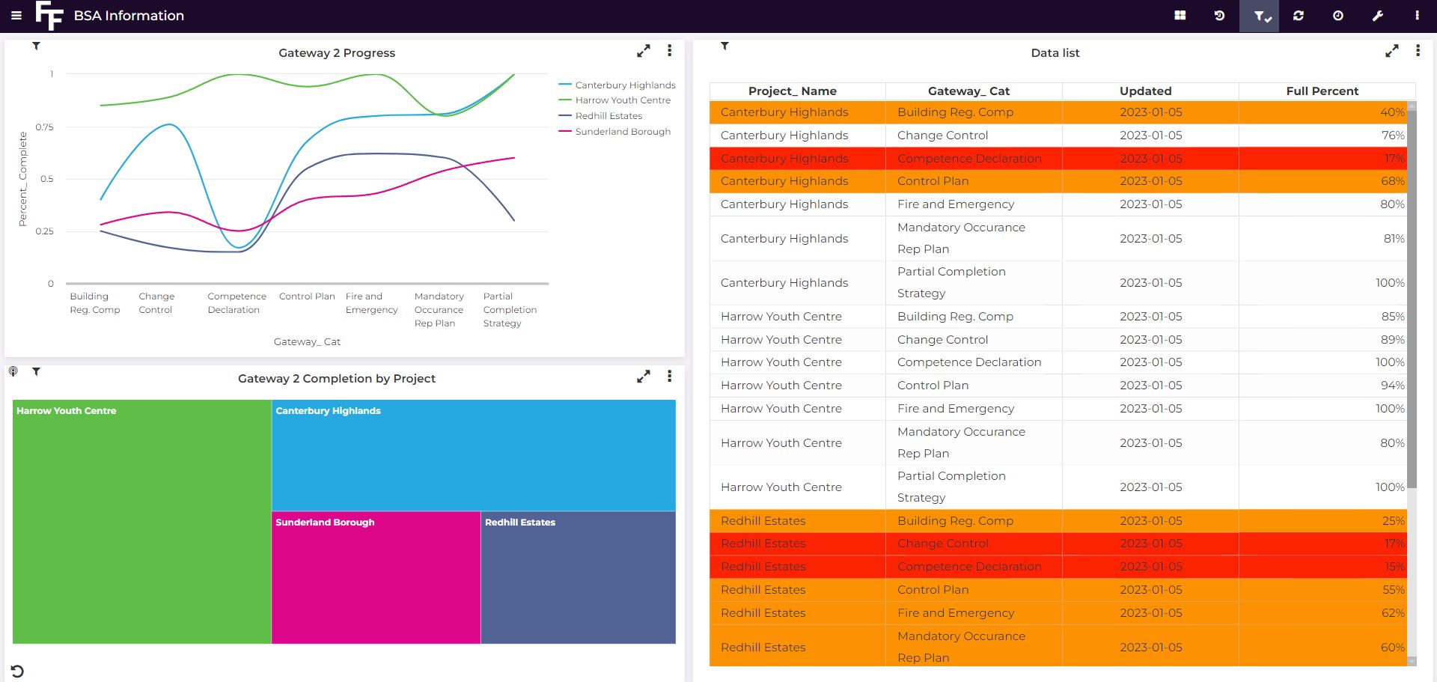The height and width of the screenshot is (682, 1437).
Task: Expand the Gateway 2 Progress chart to fullscreen
Action: [644, 51]
